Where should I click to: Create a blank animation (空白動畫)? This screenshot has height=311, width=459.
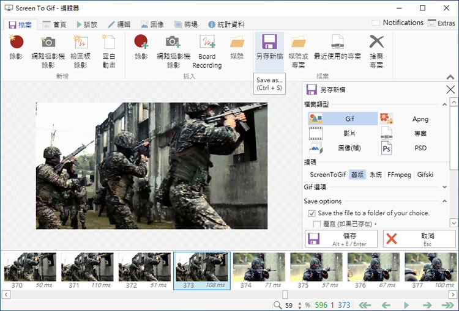109,52
